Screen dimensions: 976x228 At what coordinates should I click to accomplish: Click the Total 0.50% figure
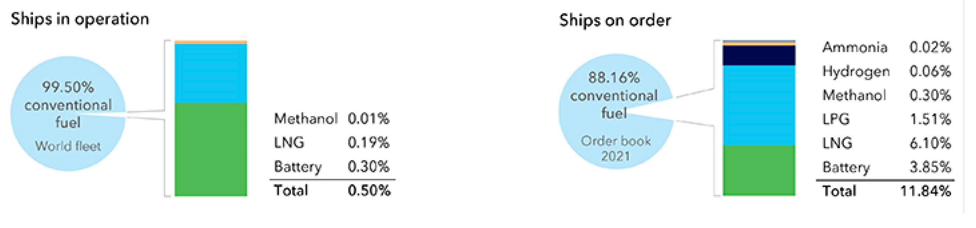click(369, 190)
